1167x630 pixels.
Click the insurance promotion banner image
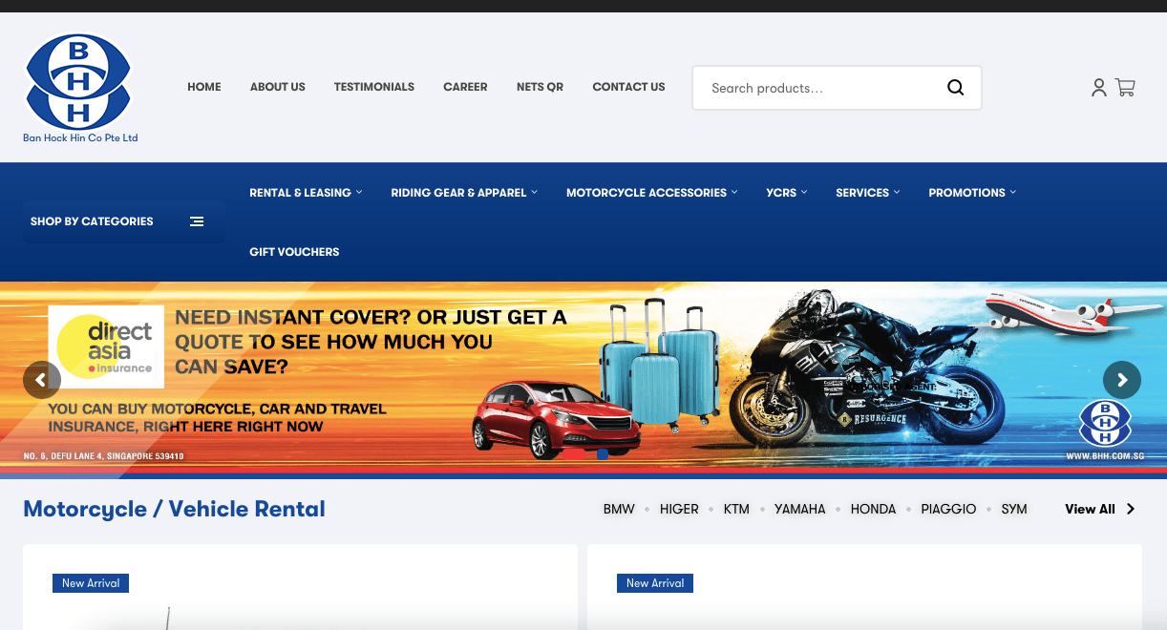coord(583,380)
